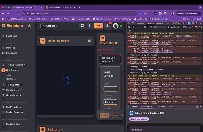Open the notifications bell icon
Screen dimensions: 203x132
tap(107, 26)
